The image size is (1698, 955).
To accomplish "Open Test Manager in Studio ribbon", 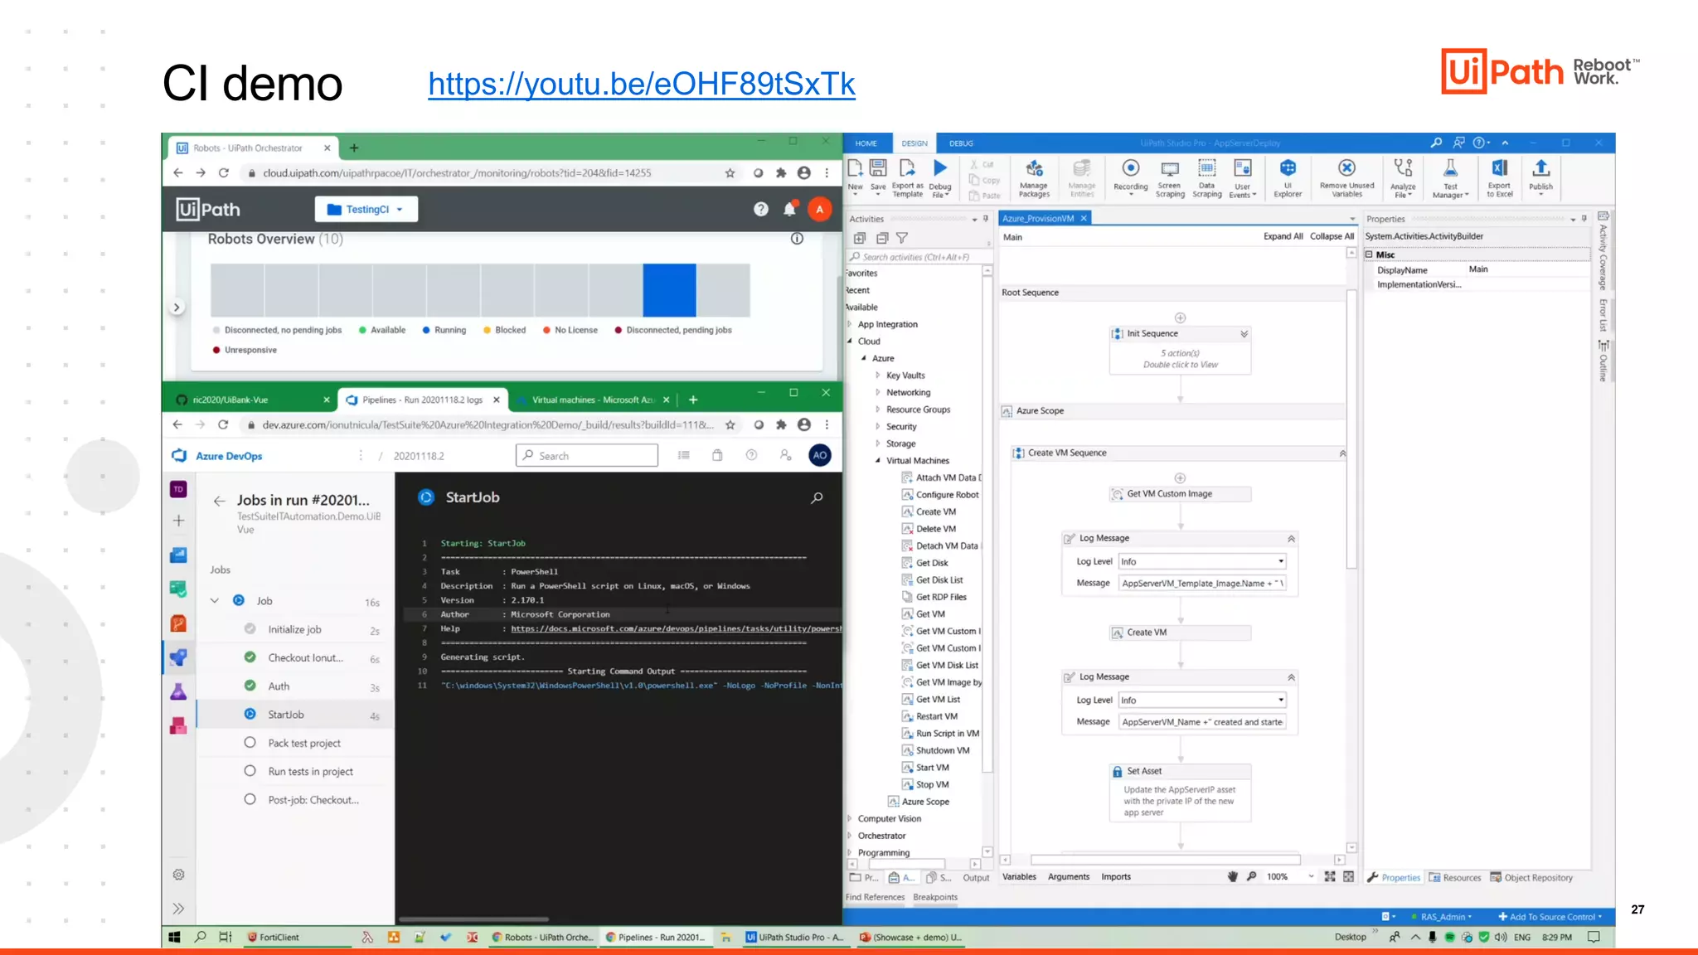I will (x=1450, y=178).
